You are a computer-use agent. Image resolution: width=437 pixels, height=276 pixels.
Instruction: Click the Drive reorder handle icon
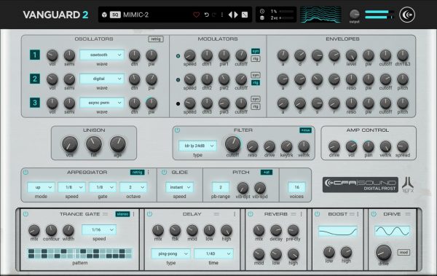pyautogui.click(x=408, y=214)
